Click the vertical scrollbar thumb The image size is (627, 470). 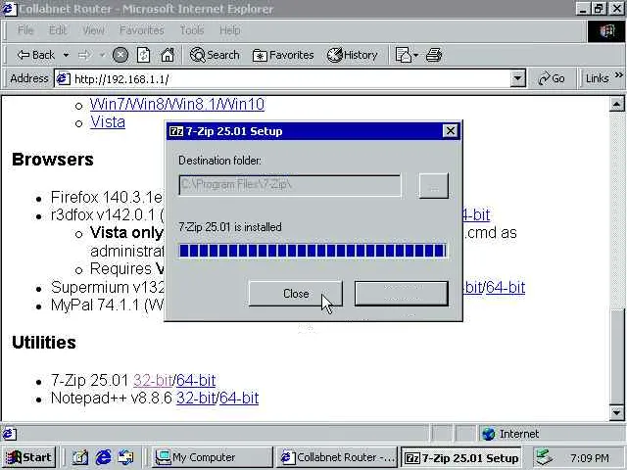click(x=616, y=356)
